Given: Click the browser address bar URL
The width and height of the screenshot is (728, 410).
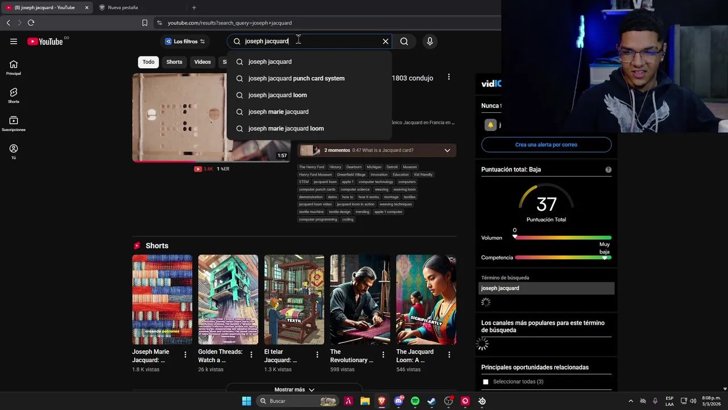Looking at the screenshot, I should click(230, 23).
